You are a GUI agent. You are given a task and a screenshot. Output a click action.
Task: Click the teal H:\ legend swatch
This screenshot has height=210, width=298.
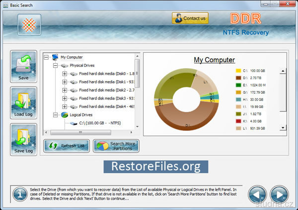click(x=238, y=100)
